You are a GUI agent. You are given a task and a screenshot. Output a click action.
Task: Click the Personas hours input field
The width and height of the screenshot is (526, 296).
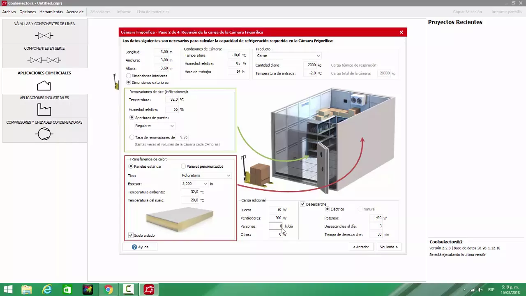point(276,227)
